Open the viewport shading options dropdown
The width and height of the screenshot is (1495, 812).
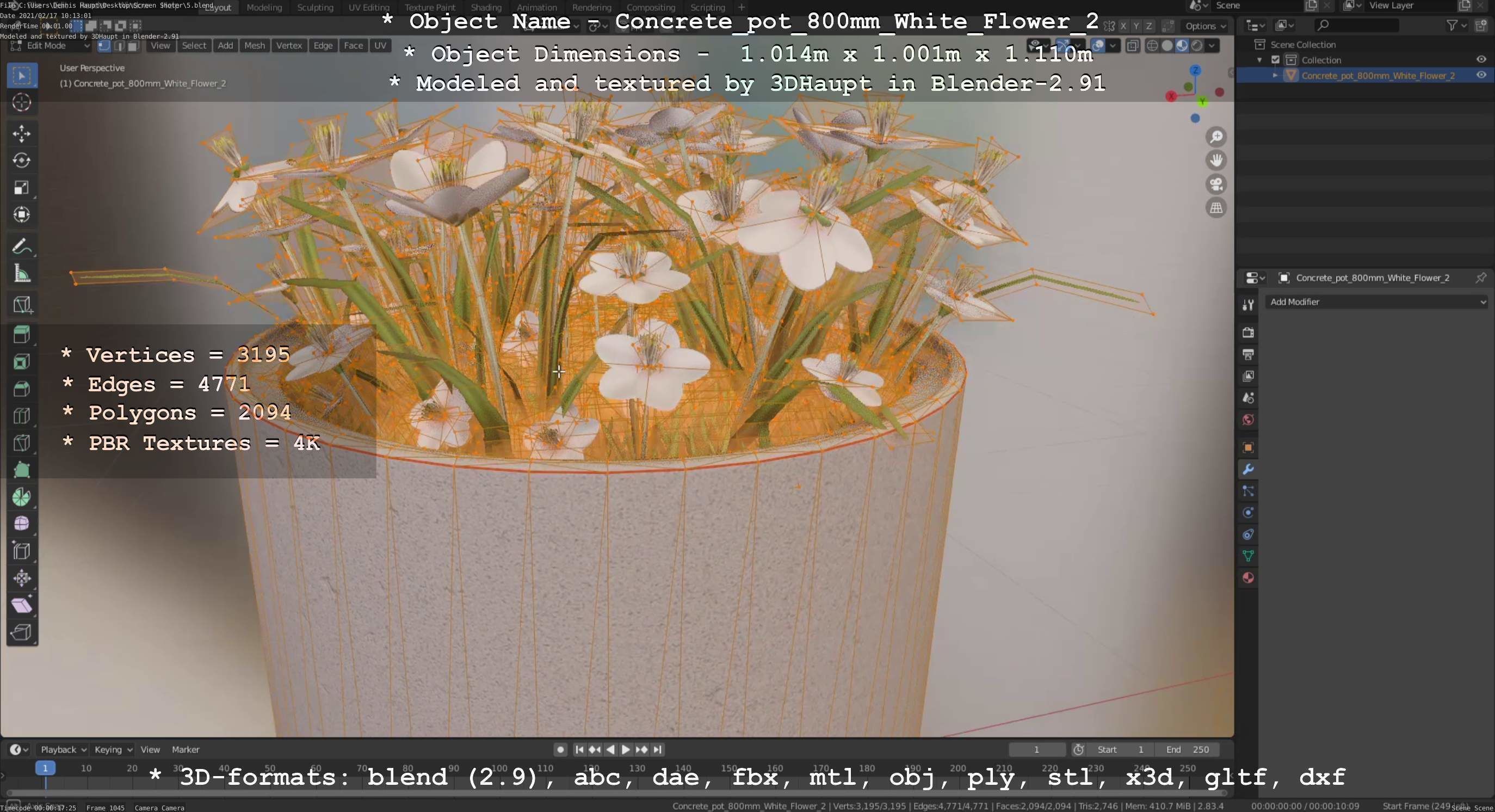1212,46
